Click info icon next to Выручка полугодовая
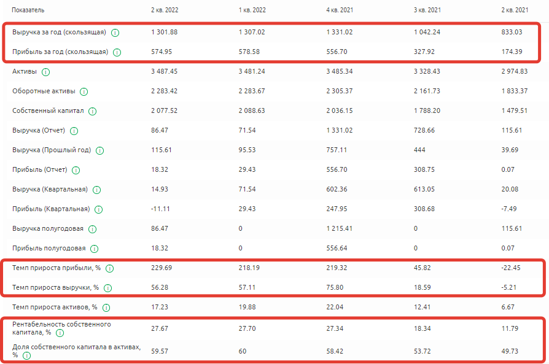 pyautogui.click(x=92, y=229)
